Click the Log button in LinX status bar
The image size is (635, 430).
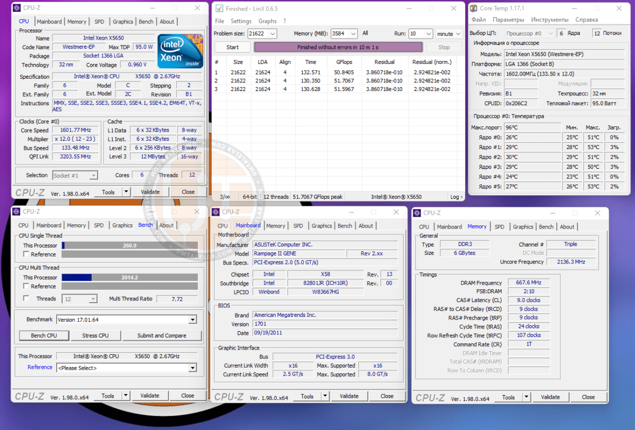[x=455, y=197]
